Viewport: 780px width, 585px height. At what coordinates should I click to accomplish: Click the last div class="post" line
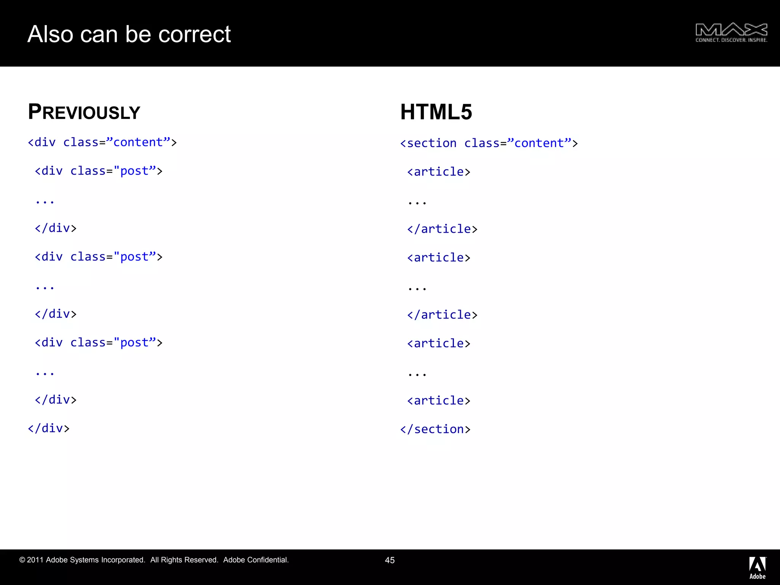pos(98,343)
